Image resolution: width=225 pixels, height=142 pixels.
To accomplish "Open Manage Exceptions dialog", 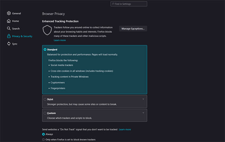I will (x=133, y=28).
